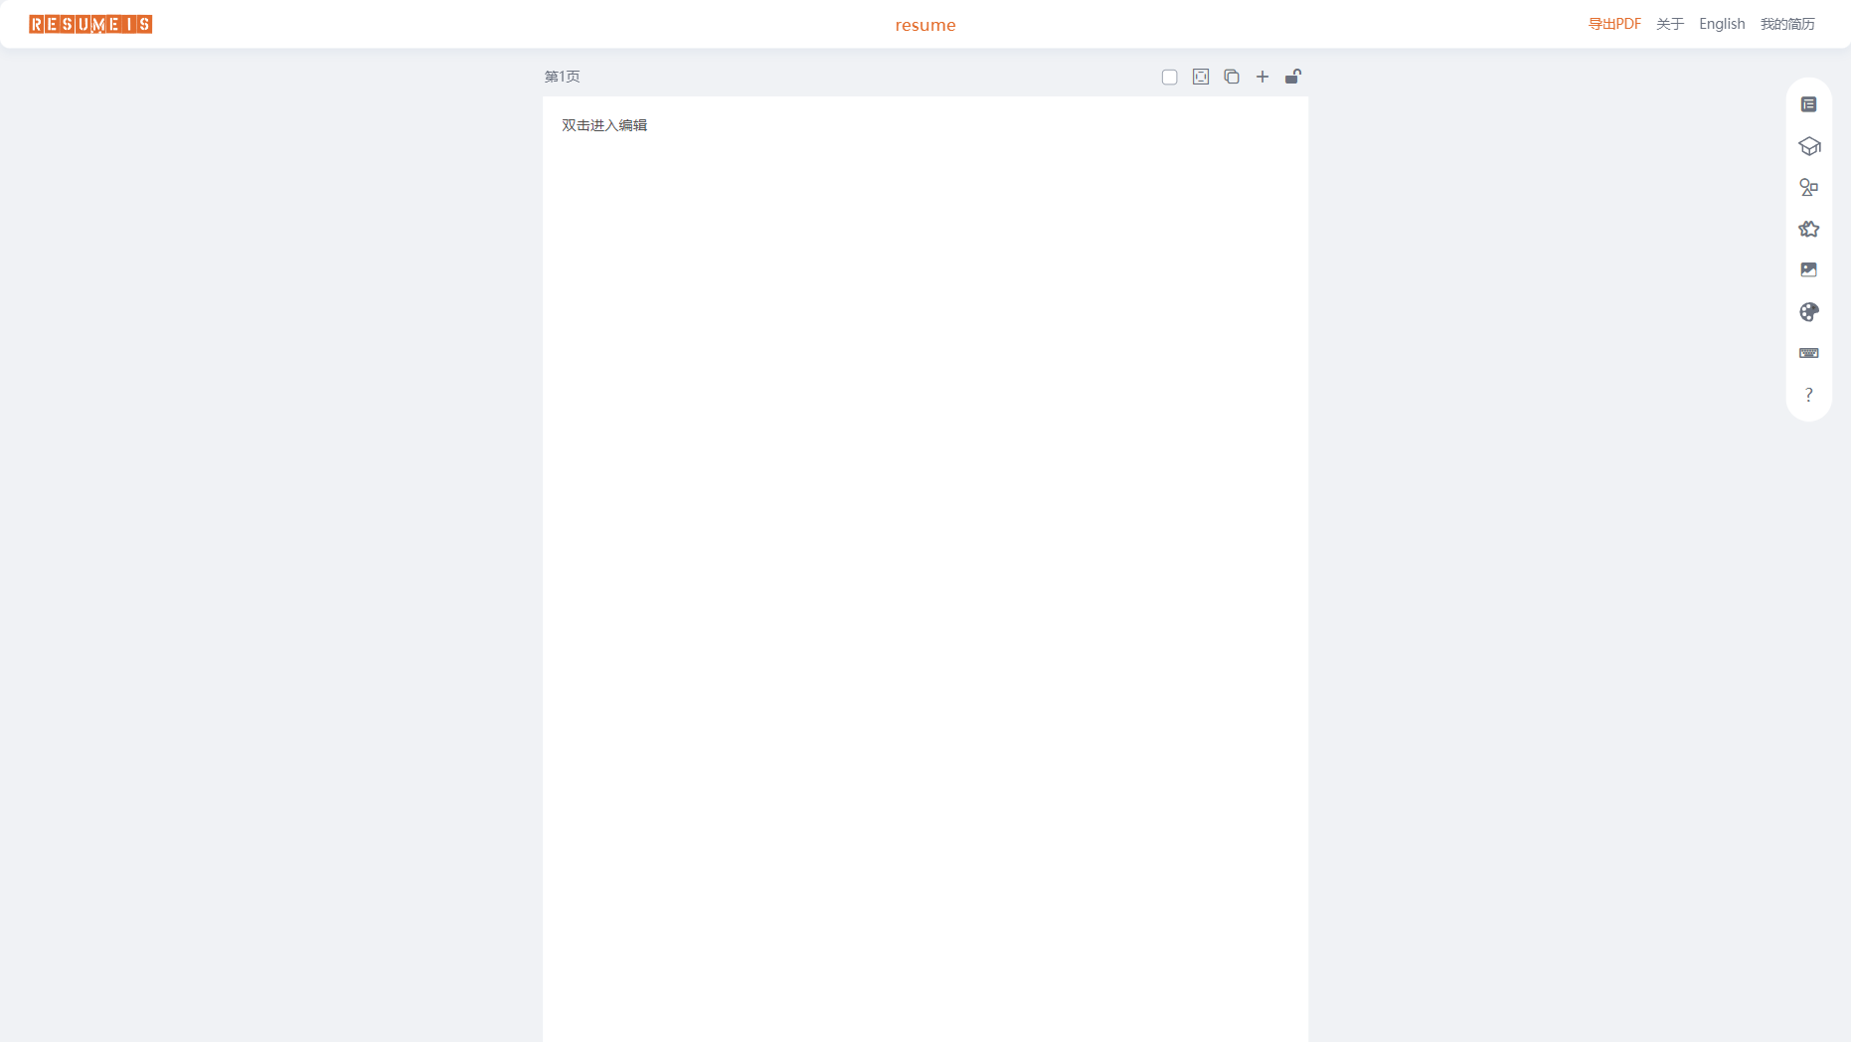This screenshot has width=1851, height=1042.
Task: Click the dashed-frame icon in page toolbar
Action: click(x=1201, y=77)
